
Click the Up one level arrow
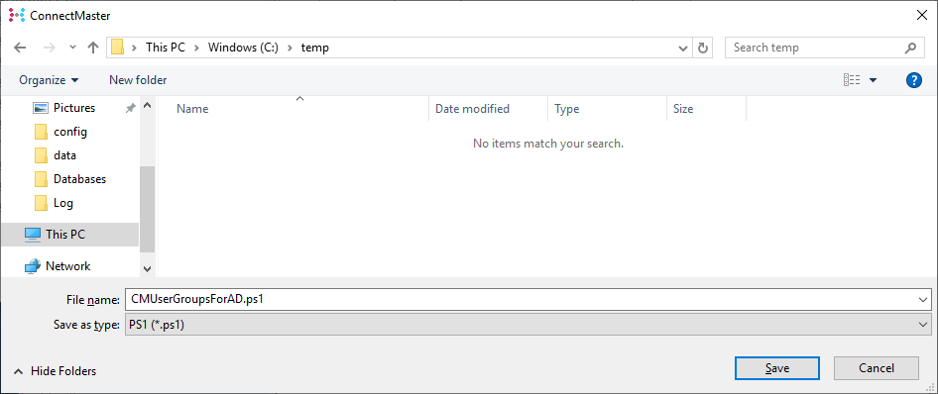pyautogui.click(x=93, y=48)
